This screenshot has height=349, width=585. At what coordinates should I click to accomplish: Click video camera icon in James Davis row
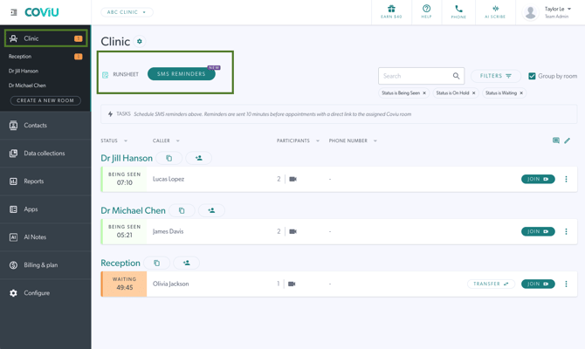coord(292,231)
